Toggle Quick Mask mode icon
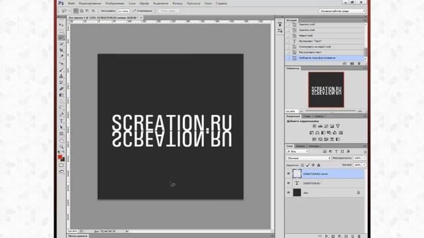Screen dimensions: 424x238 (x=62, y=165)
